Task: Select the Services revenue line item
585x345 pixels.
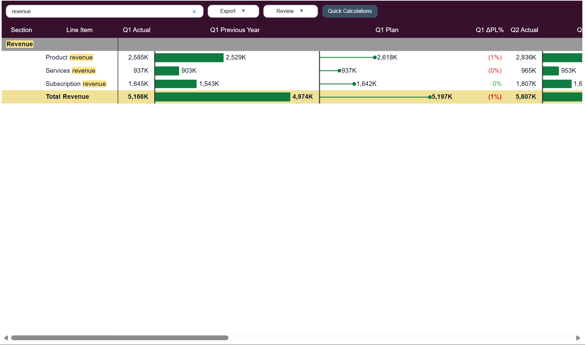Action: (x=70, y=71)
